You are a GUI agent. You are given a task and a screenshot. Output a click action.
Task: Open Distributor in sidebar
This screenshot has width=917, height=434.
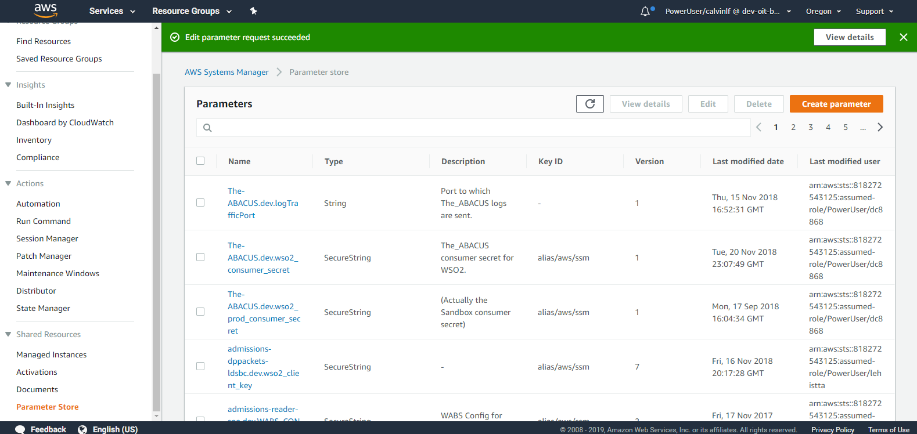tap(36, 291)
